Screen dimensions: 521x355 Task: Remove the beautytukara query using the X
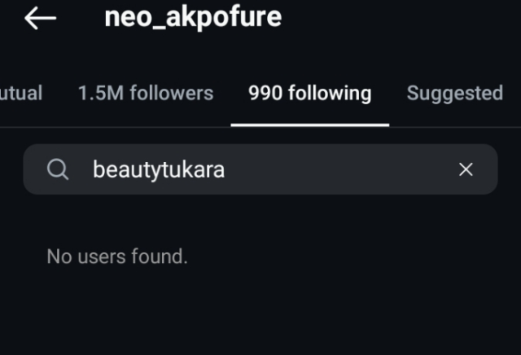[466, 169]
